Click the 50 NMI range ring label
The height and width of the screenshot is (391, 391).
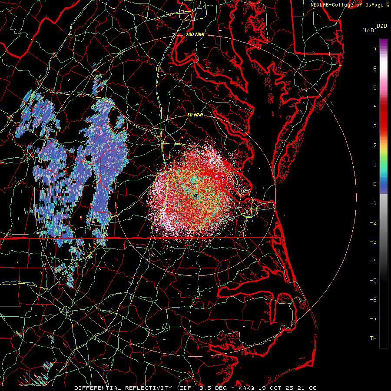[x=195, y=115]
